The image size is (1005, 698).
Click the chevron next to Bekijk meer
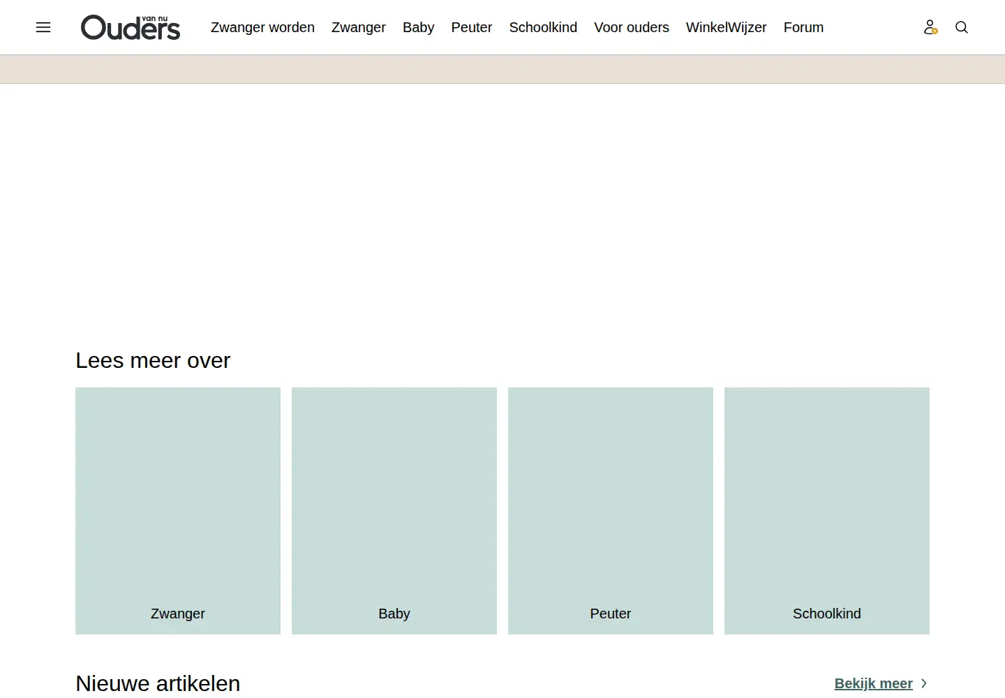[924, 683]
